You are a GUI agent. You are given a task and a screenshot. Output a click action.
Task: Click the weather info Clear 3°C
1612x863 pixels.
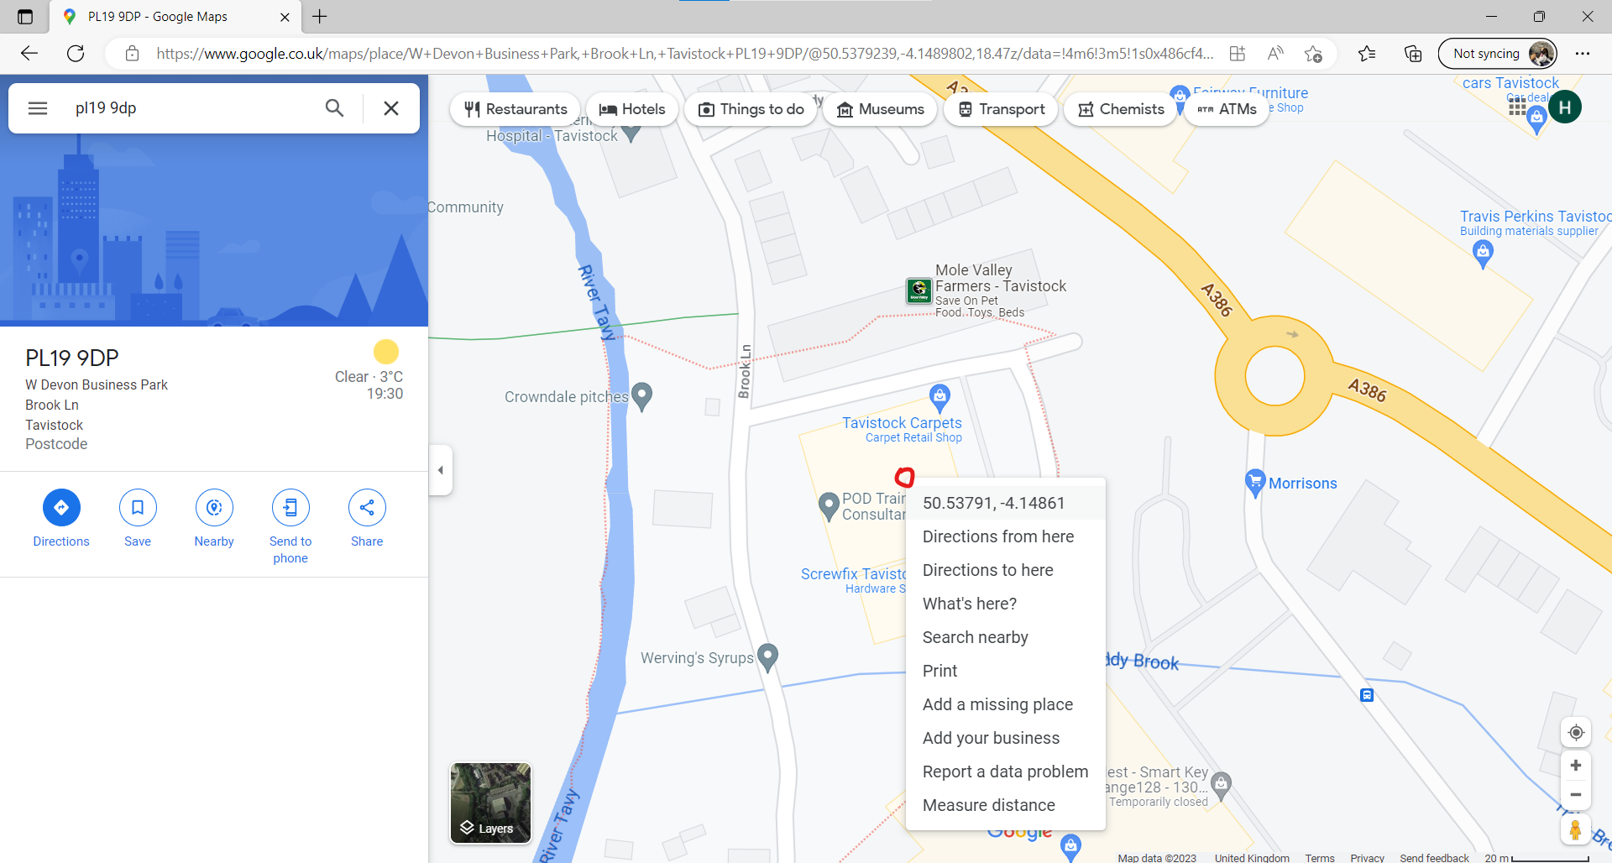(x=369, y=377)
